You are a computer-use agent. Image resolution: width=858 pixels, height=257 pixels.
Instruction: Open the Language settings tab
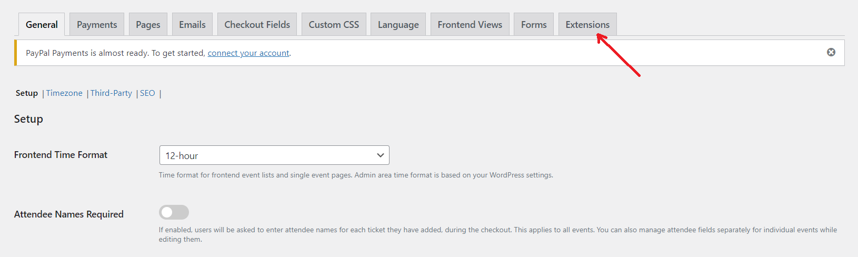click(x=398, y=25)
